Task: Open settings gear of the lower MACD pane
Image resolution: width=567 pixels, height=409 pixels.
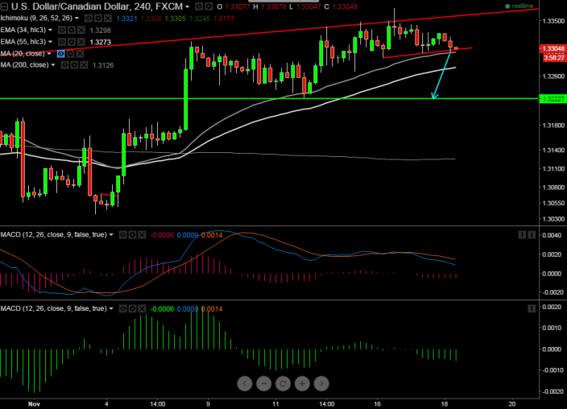Action: click(133, 309)
